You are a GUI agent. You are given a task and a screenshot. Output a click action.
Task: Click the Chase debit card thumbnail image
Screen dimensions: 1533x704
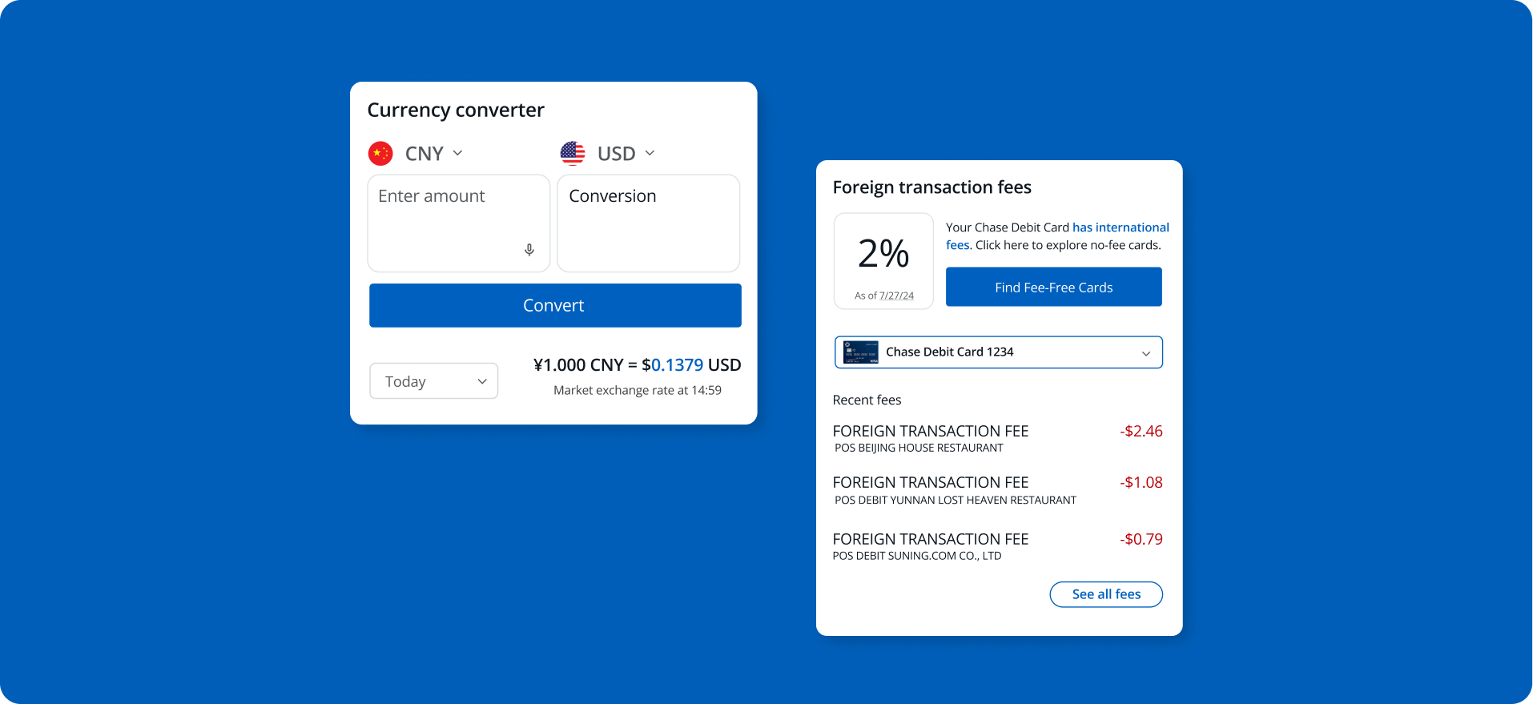[x=861, y=352]
